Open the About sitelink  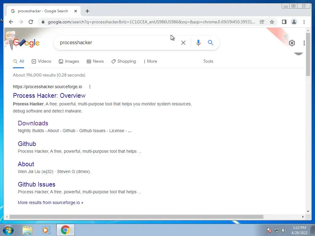[x=26, y=164]
